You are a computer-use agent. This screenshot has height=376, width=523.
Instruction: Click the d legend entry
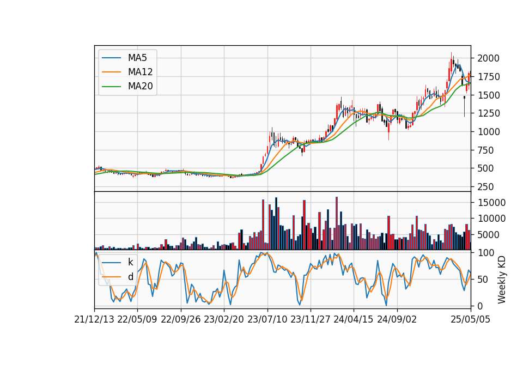(x=130, y=277)
